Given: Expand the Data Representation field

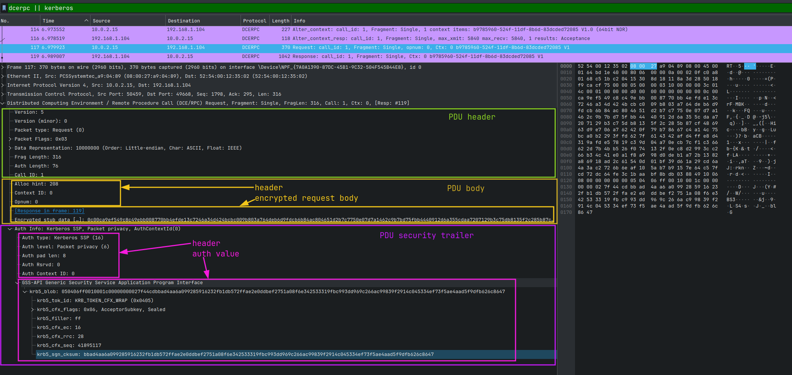Looking at the screenshot, I should tap(9, 148).
